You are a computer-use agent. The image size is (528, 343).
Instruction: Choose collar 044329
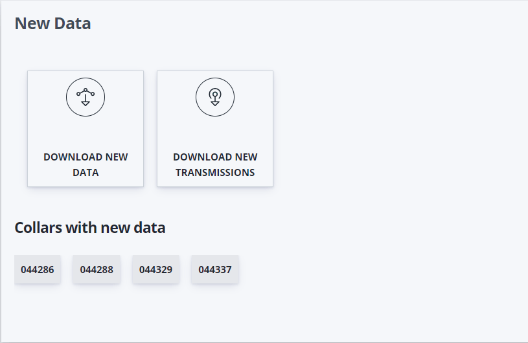tap(155, 269)
